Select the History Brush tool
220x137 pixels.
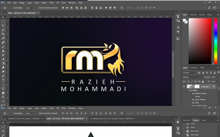click(3, 55)
